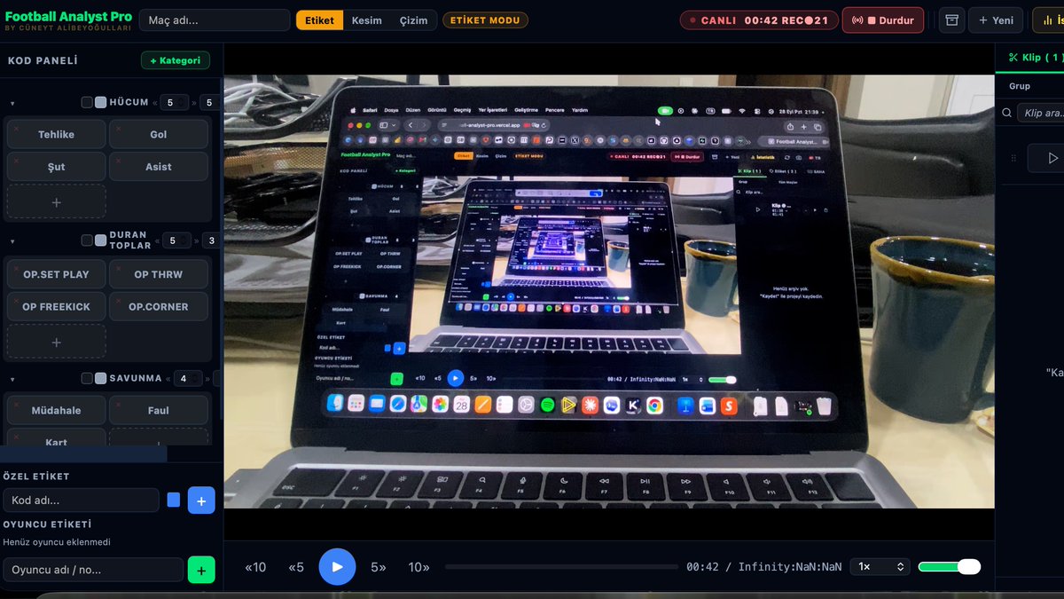Viewport: 1064px width, 599px height.
Task: Stop the live recording with Durdur
Action: coord(883,20)
